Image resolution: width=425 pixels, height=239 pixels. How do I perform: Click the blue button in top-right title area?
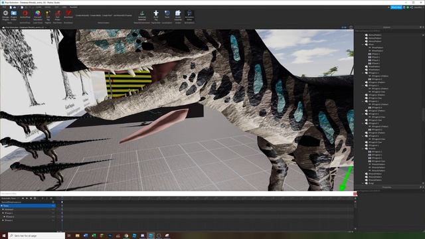(396, 7)
